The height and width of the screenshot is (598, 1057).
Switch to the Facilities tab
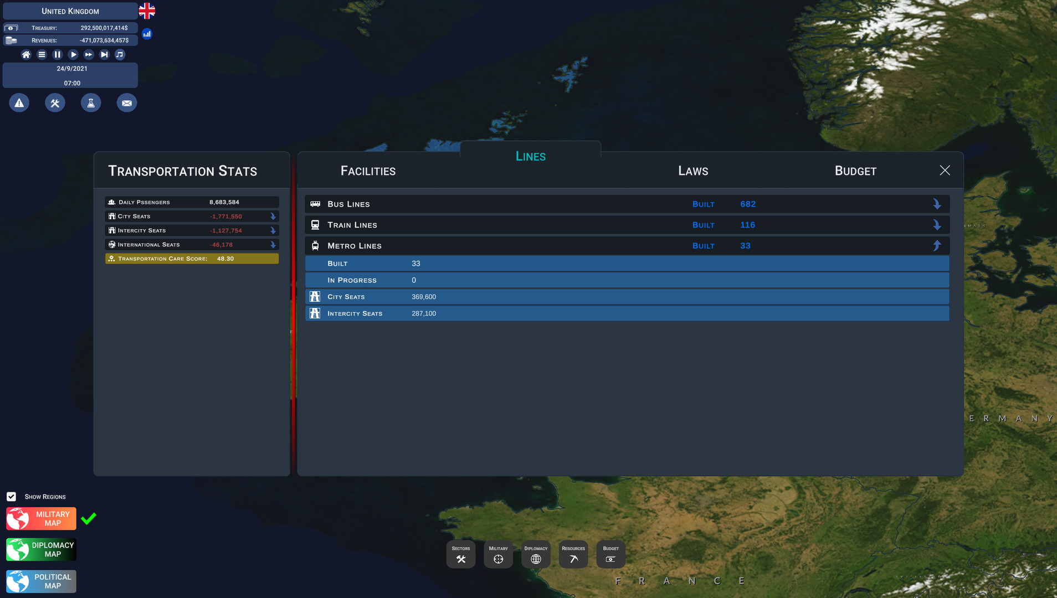368,171
